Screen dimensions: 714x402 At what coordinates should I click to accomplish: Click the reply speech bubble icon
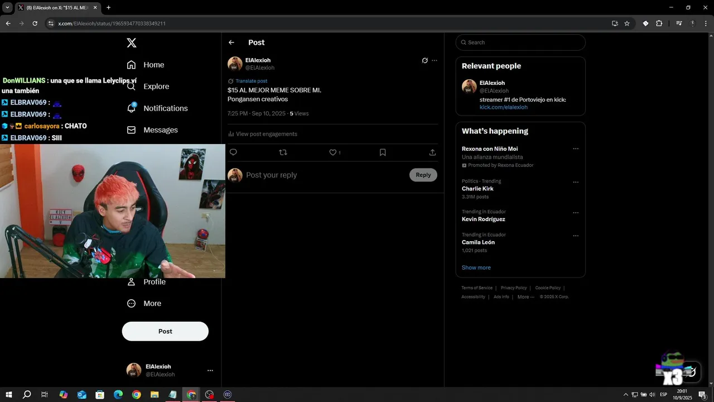point(233,152)
